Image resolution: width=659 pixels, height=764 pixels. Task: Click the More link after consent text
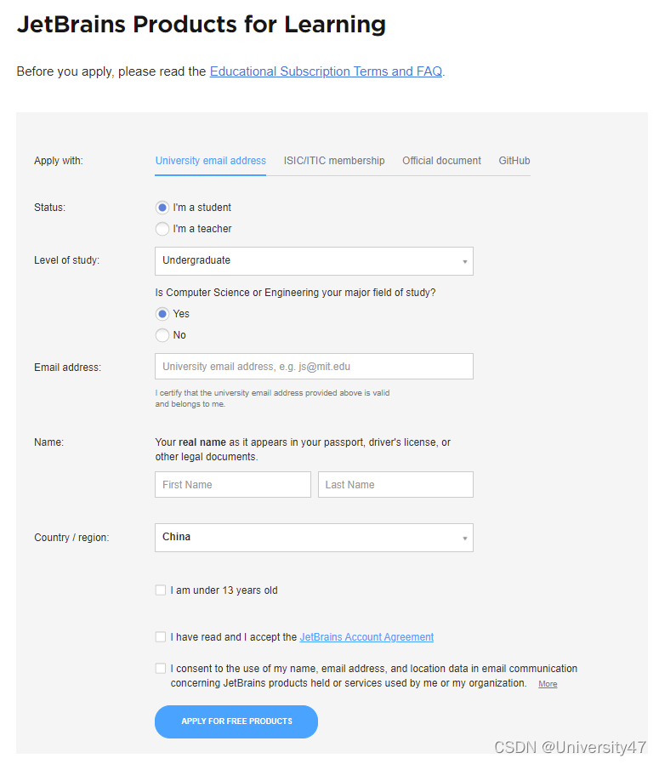coord(548,684)
